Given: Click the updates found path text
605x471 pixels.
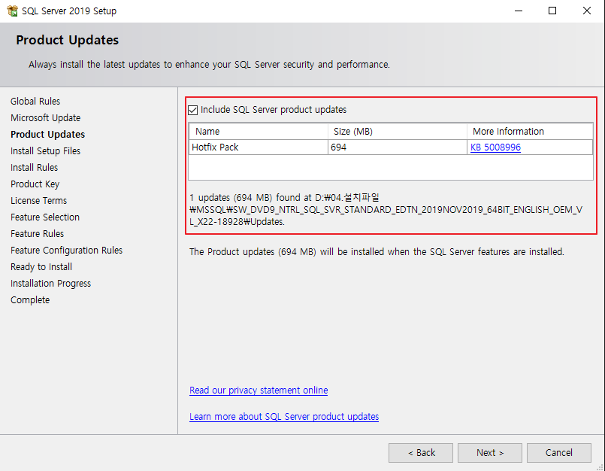Looking at the screenshot, I should [386, 210].
